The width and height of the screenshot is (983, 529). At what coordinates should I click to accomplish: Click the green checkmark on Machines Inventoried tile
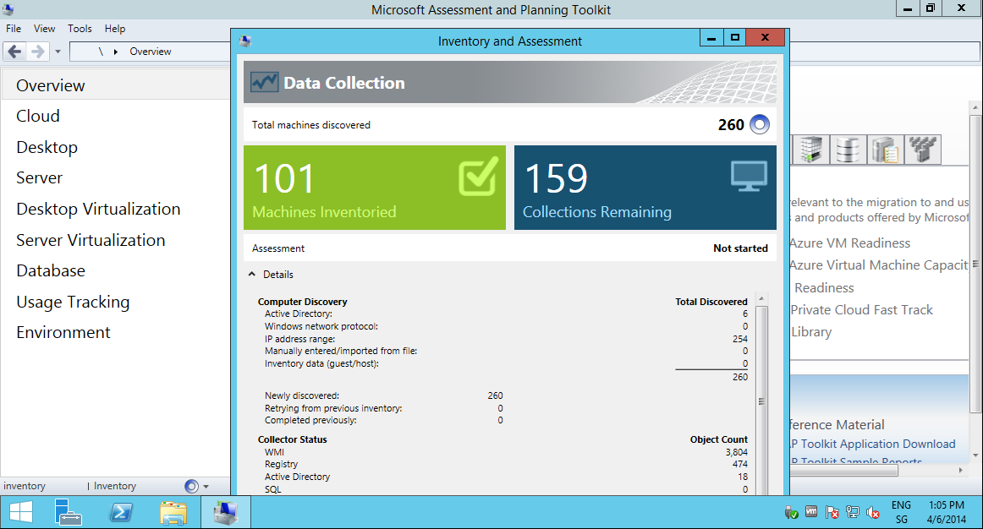pos(479,176)
